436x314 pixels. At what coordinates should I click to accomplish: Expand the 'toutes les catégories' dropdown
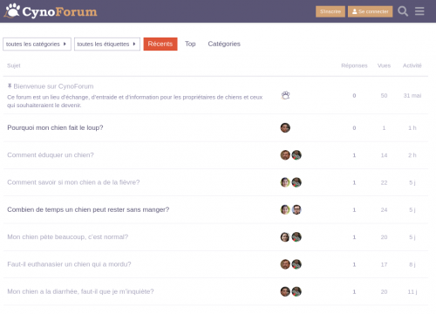(x=37, y=44)
